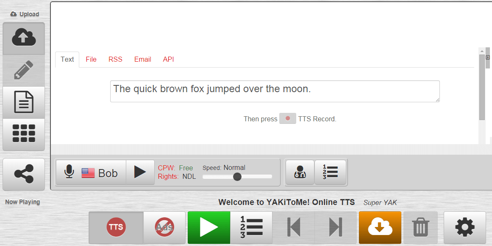Viewport: 492px width, 246px height.
Task: Switch to the RSS tab
Action: pyautogui.click(x=115, y=60)
